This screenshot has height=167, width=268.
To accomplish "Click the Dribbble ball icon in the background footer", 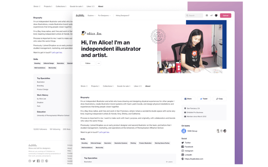I will (x=30, y=161).
